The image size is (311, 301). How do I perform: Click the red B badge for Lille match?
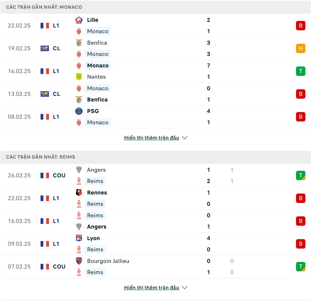[300, 26]
